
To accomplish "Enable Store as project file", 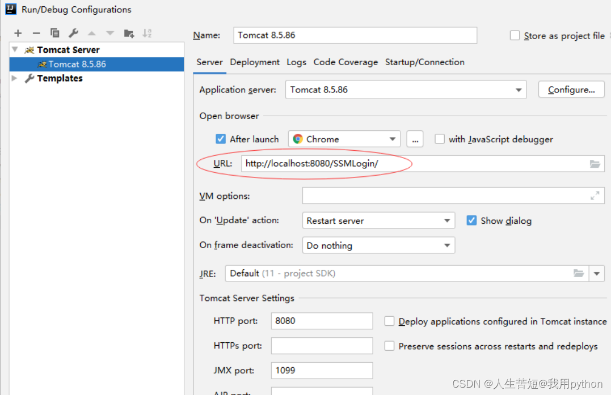I will point(515,35).
